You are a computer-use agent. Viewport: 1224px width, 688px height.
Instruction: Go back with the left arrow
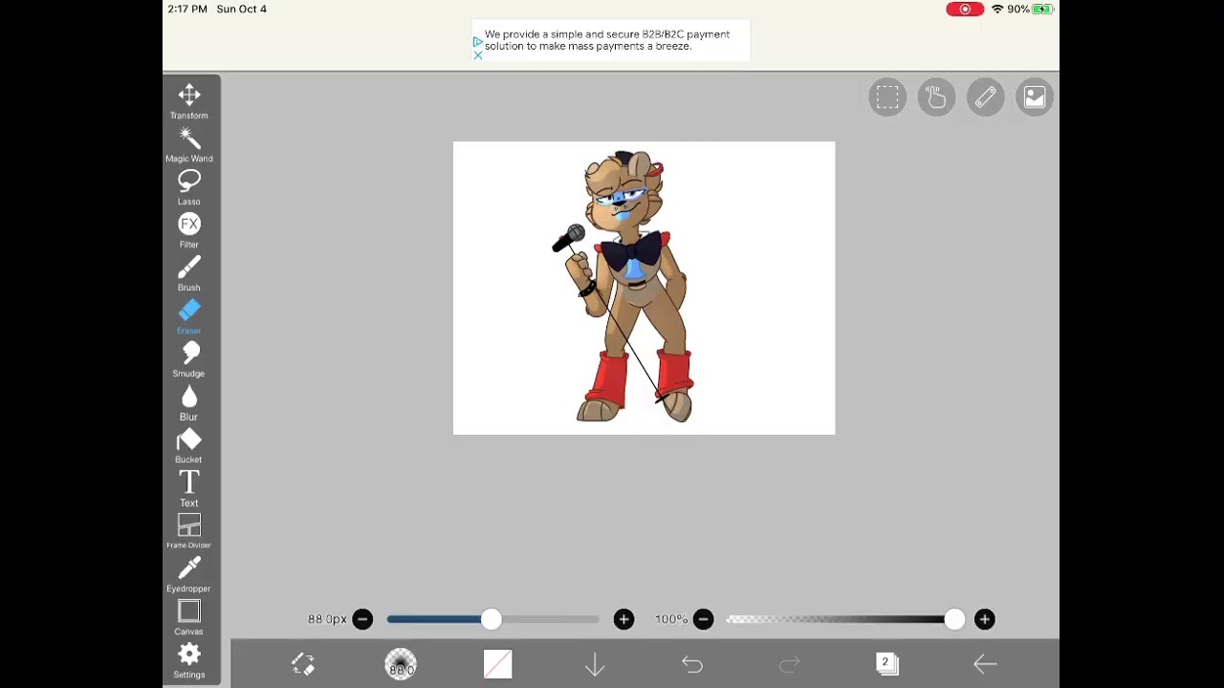click(985, 664)
